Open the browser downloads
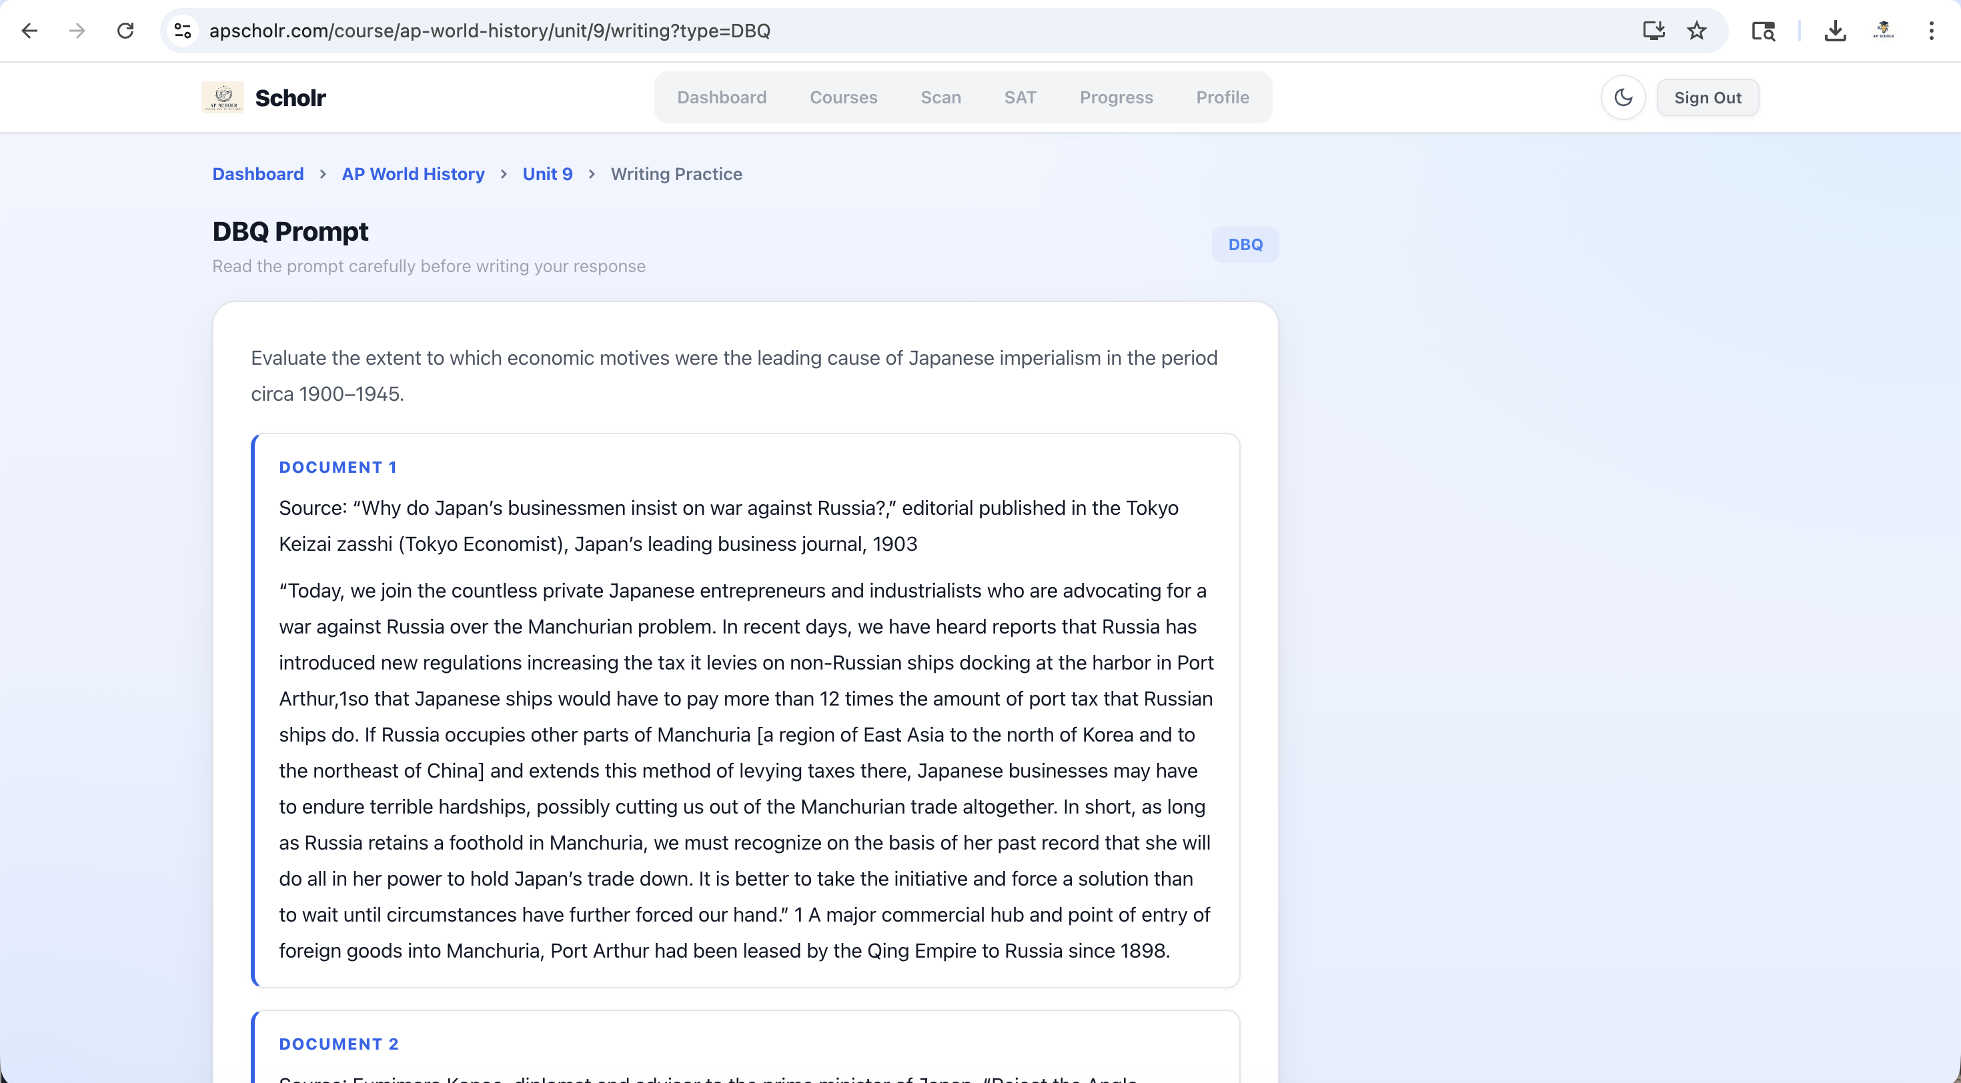 click(x=1836, y=31)
